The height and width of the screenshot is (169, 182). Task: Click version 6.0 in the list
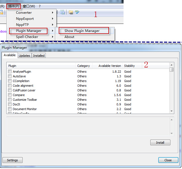(119, 86)
